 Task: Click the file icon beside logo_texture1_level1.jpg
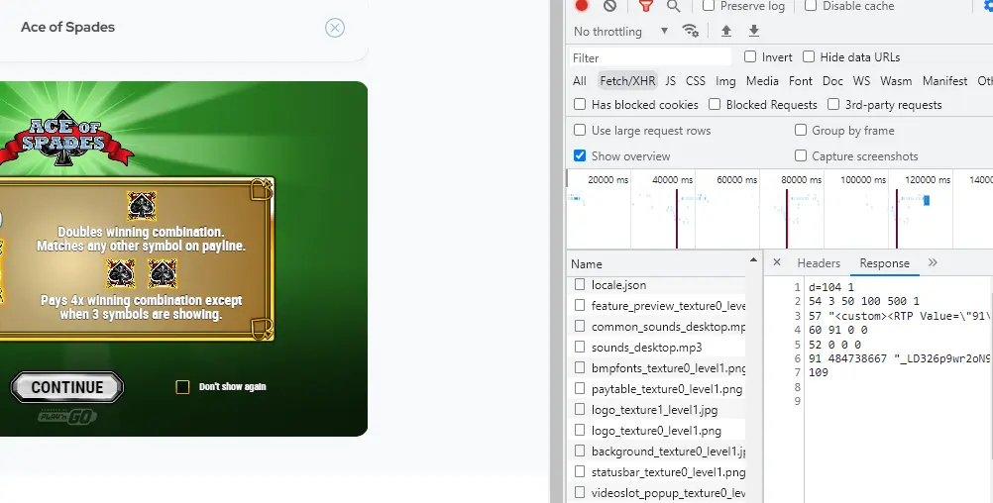point(580,409)
